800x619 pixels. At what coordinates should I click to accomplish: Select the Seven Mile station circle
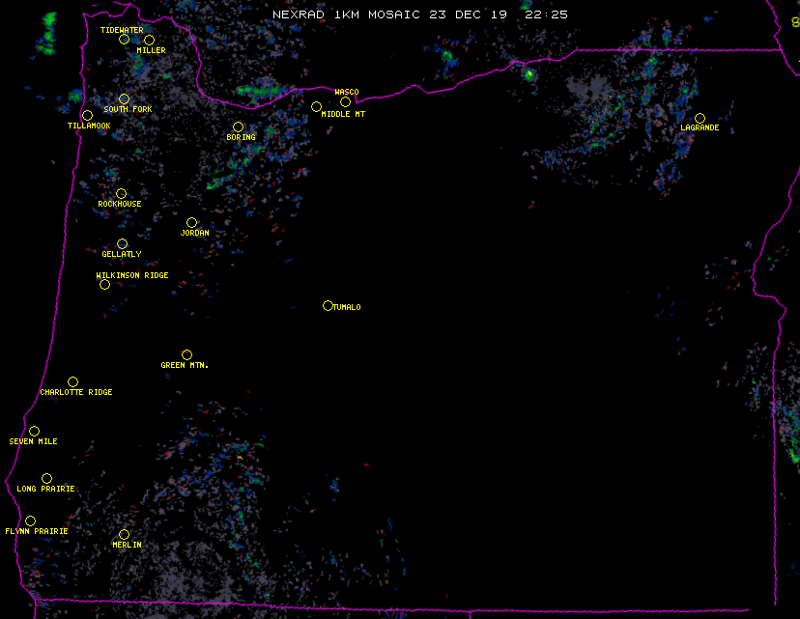(34, 432)
